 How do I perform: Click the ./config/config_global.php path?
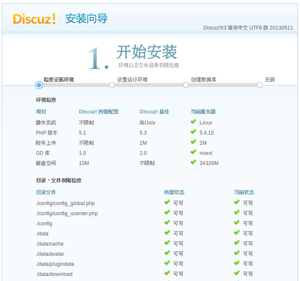pos(66,203)
